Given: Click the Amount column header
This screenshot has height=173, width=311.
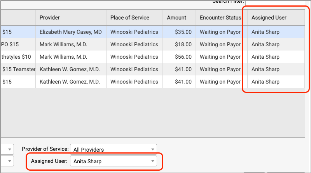Looking at the screenshot, I should pyautogui.click(x=176, y=18).
